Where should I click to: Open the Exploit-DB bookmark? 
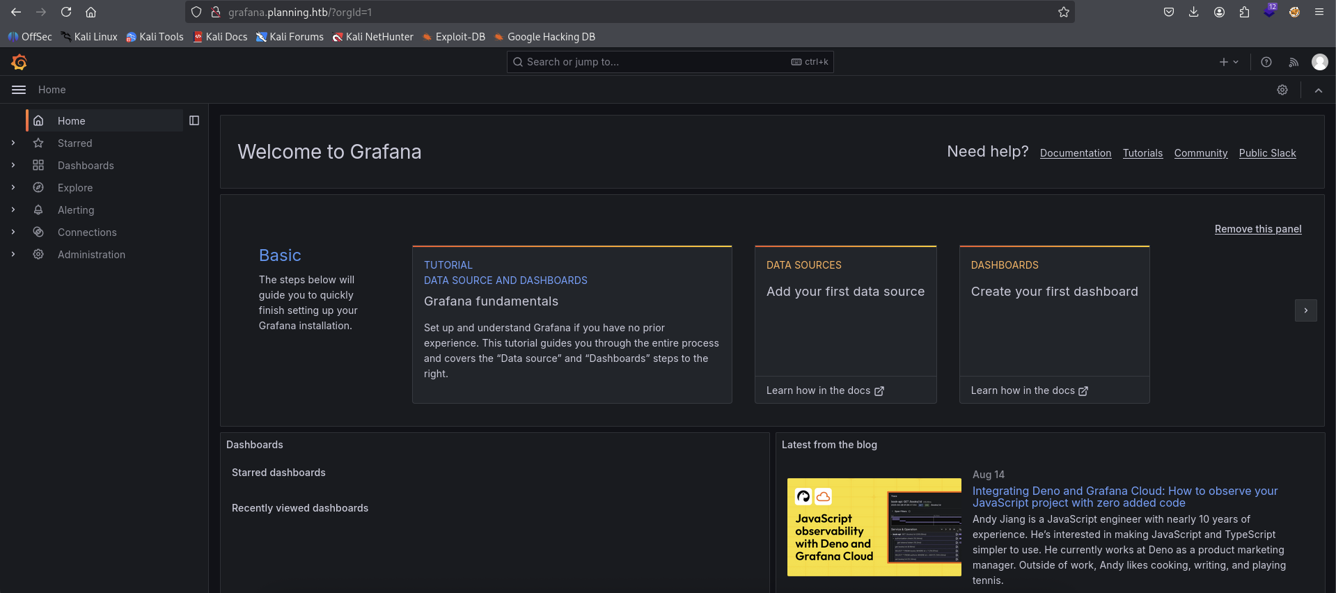pos(453,37)
